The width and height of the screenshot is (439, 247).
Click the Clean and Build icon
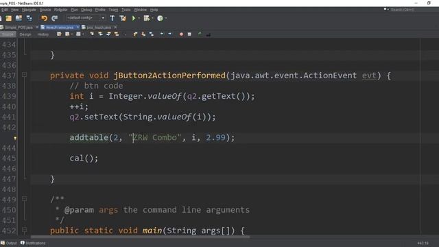tap(123, 19)
